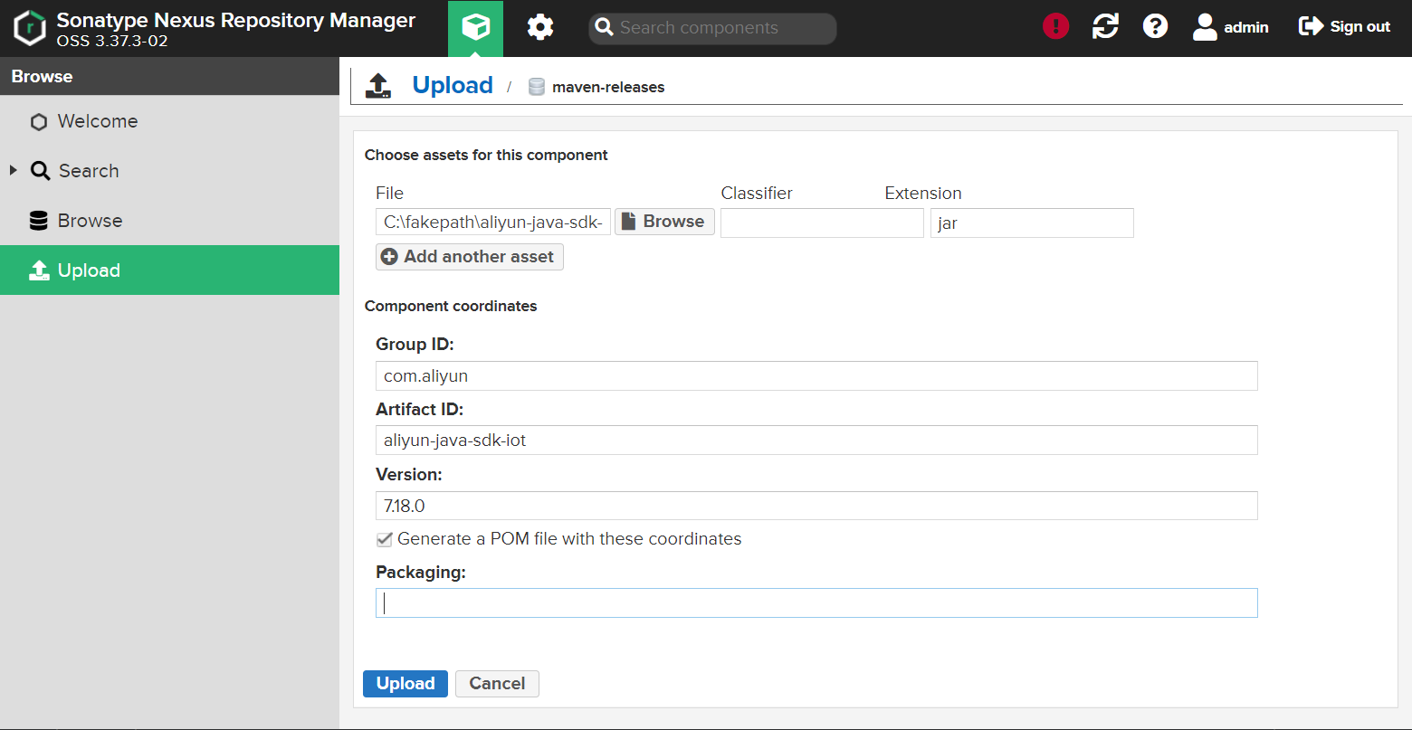Click the Nexus hexagon logo icon
The height and width of the screenshot is (730, 1412).
point(30,28)
